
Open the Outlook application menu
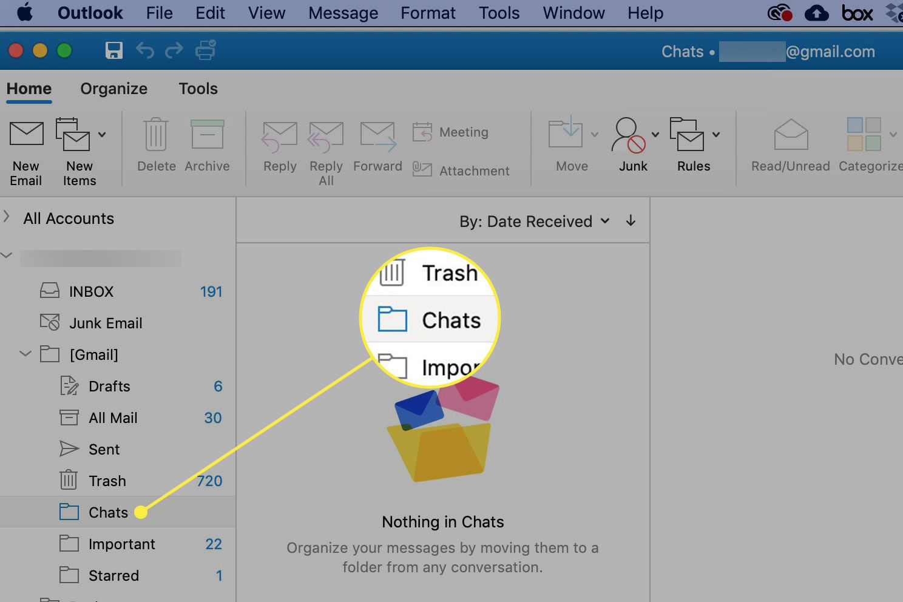[x=90, y=13]
